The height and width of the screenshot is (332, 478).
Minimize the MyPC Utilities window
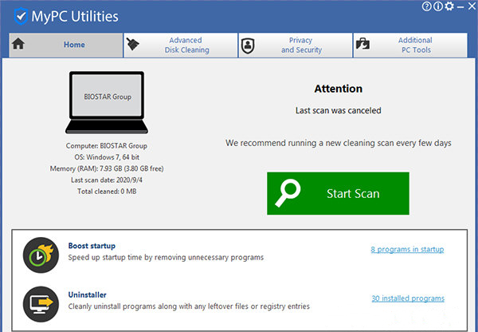(x=460, y=6)
